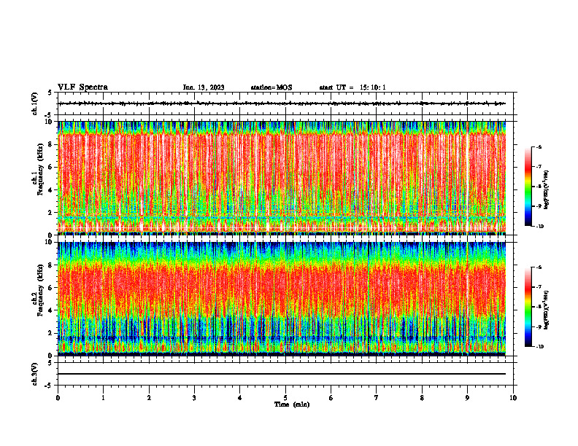The image size is (578, 446).
Task: Click inside the ch.1 spectrogram panel
Action: 282,178
